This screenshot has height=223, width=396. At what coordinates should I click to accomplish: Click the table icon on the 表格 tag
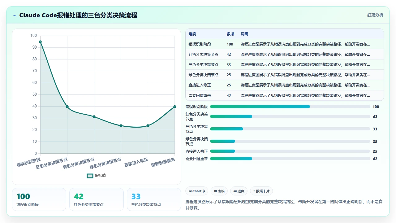(x=215, y=191)
